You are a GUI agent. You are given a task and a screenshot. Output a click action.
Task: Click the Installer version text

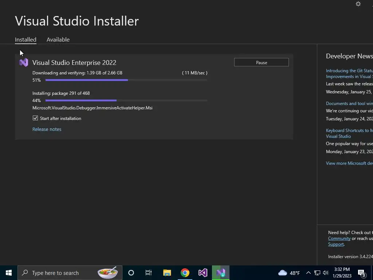tap(350, 256)
